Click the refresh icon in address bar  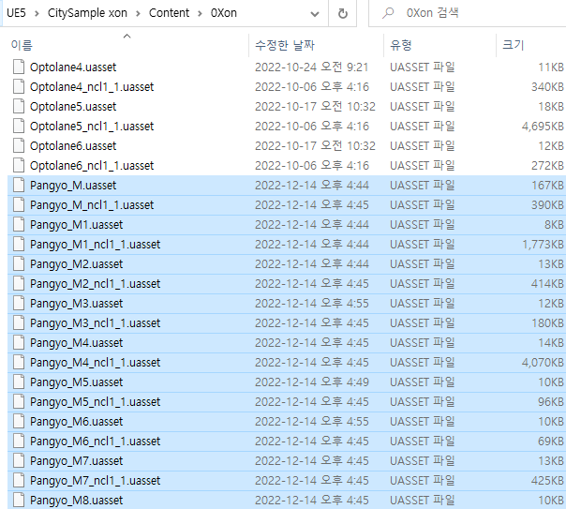[x=343, y=13]
